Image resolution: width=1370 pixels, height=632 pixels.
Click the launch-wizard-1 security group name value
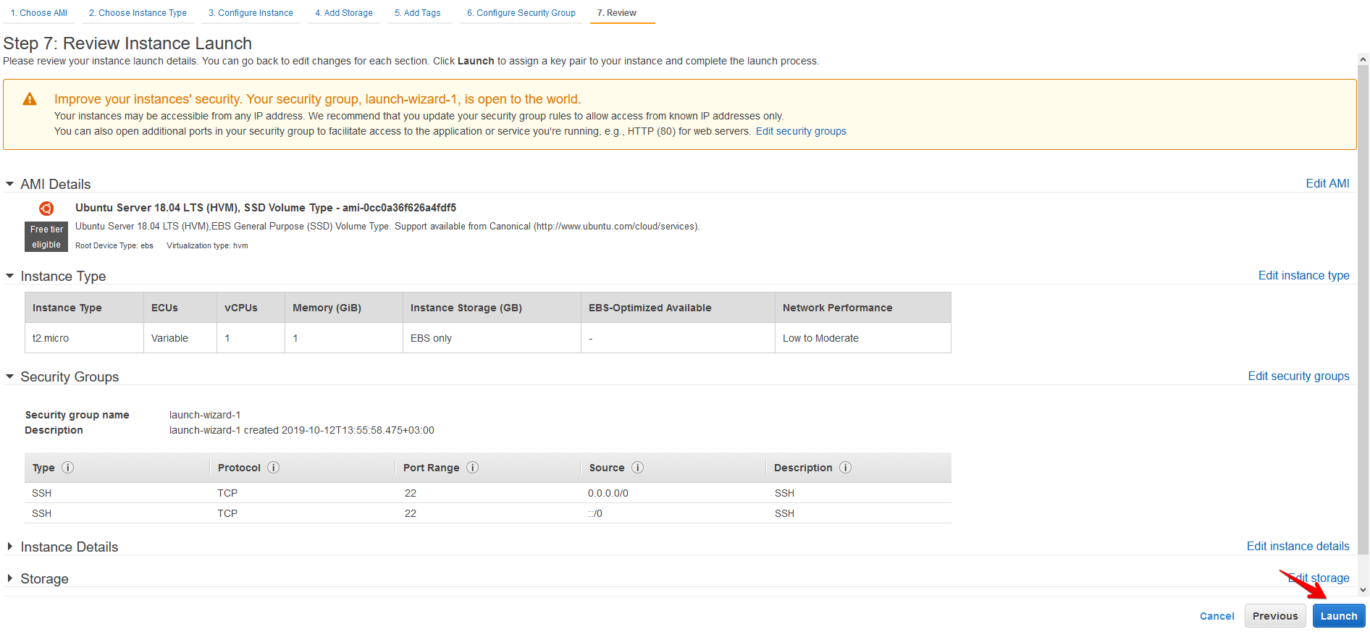pos(205,415)
